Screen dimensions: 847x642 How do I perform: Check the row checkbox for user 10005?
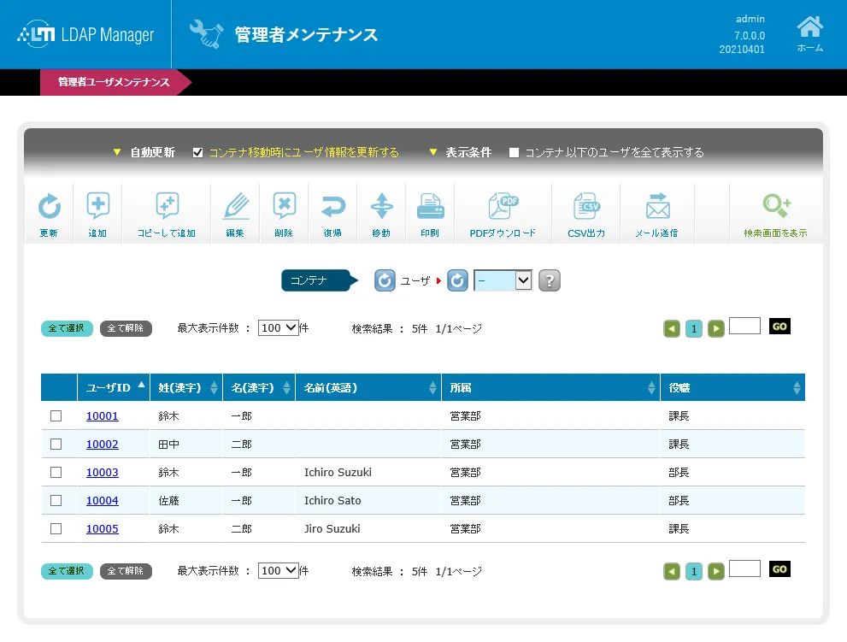pyautogui.click(x=56, y=528)
